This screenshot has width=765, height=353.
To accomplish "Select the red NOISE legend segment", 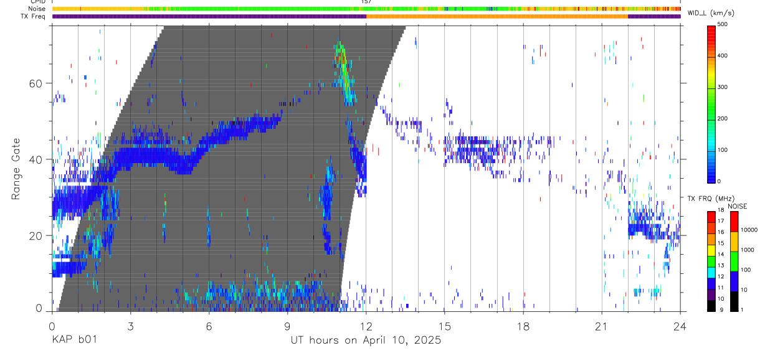I will 734,221.
